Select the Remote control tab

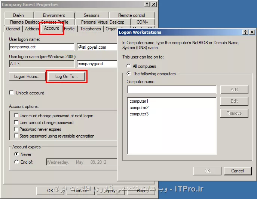click(x=132, y=15)
